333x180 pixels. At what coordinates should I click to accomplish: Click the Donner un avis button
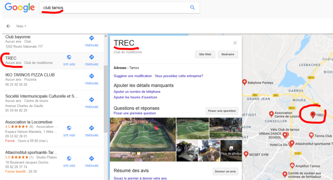click(x=225, y=171)
